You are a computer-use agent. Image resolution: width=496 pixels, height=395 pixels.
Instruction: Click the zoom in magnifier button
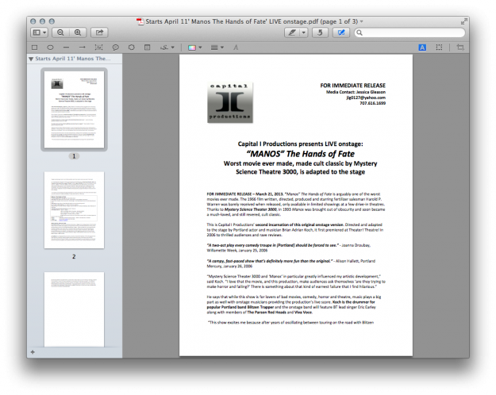pyautogui.click(x=78, y=33)
